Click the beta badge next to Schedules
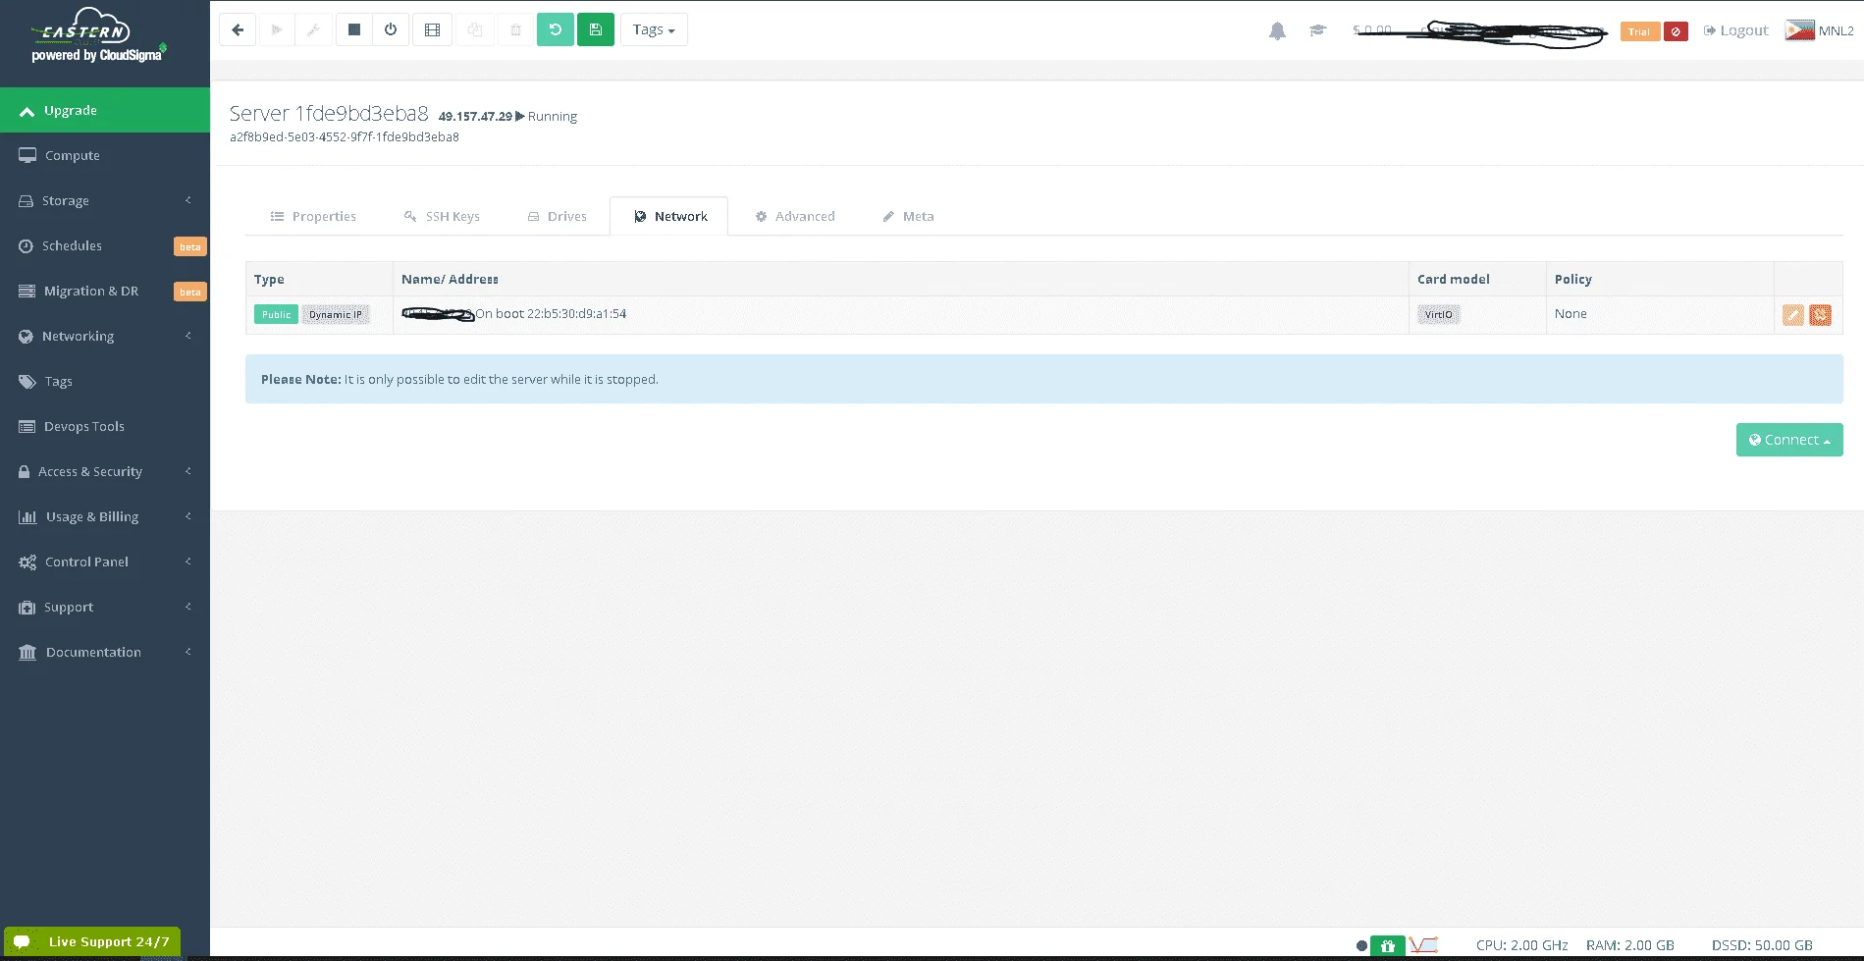Image resolution: width=1864 pixels, height=961 pixels. click(x=189, y=246)
